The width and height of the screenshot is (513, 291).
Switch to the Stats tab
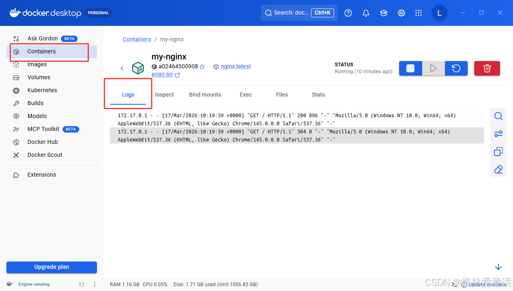[x=318, y=95]
